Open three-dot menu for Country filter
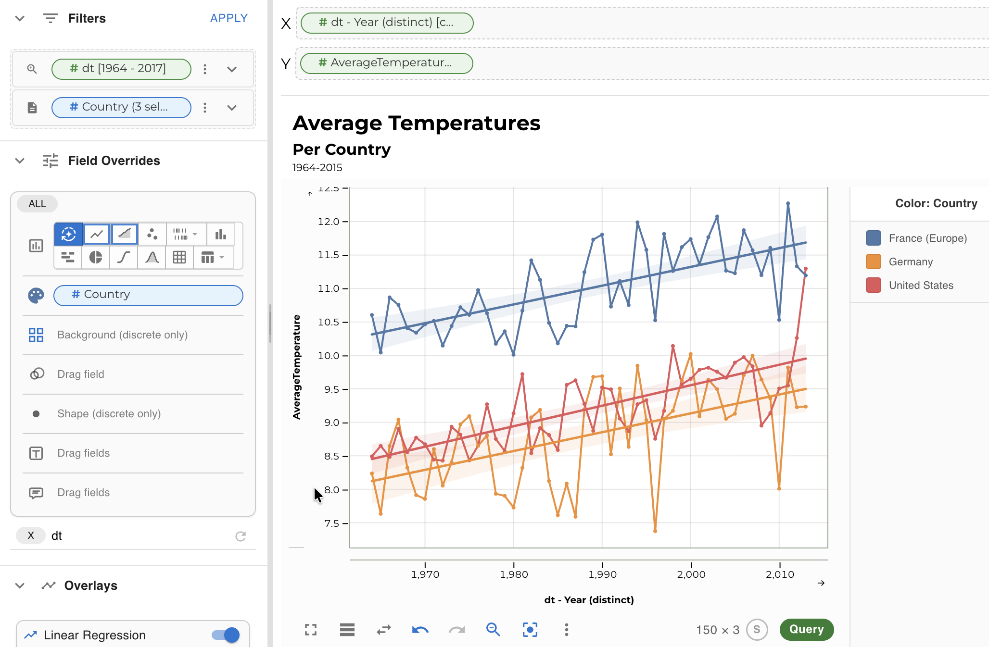This screenshot has height=647, width=989. (205, 108)
